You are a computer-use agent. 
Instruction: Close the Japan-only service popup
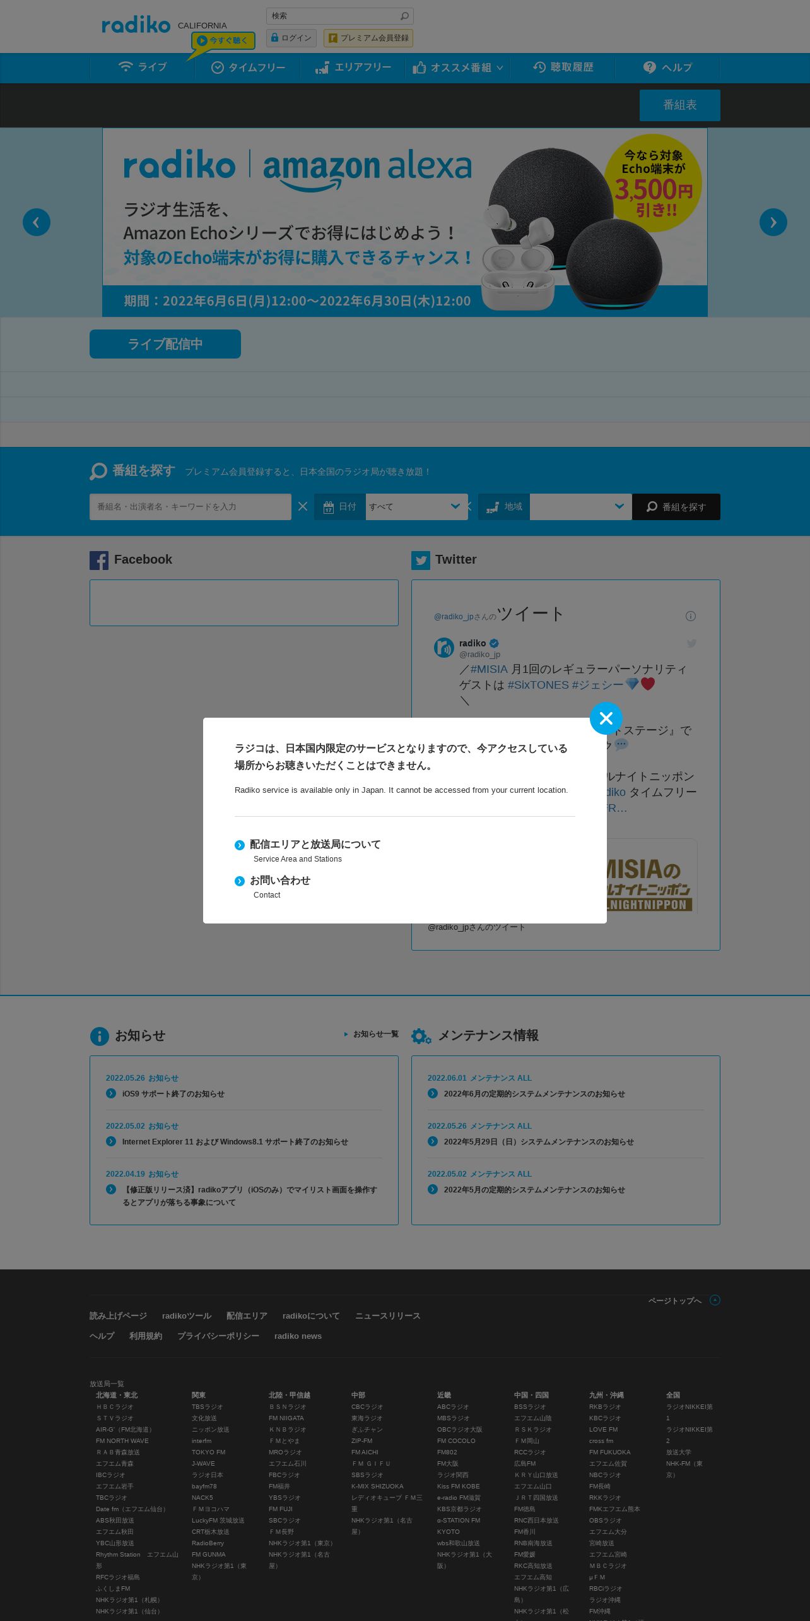coord(606,718)
